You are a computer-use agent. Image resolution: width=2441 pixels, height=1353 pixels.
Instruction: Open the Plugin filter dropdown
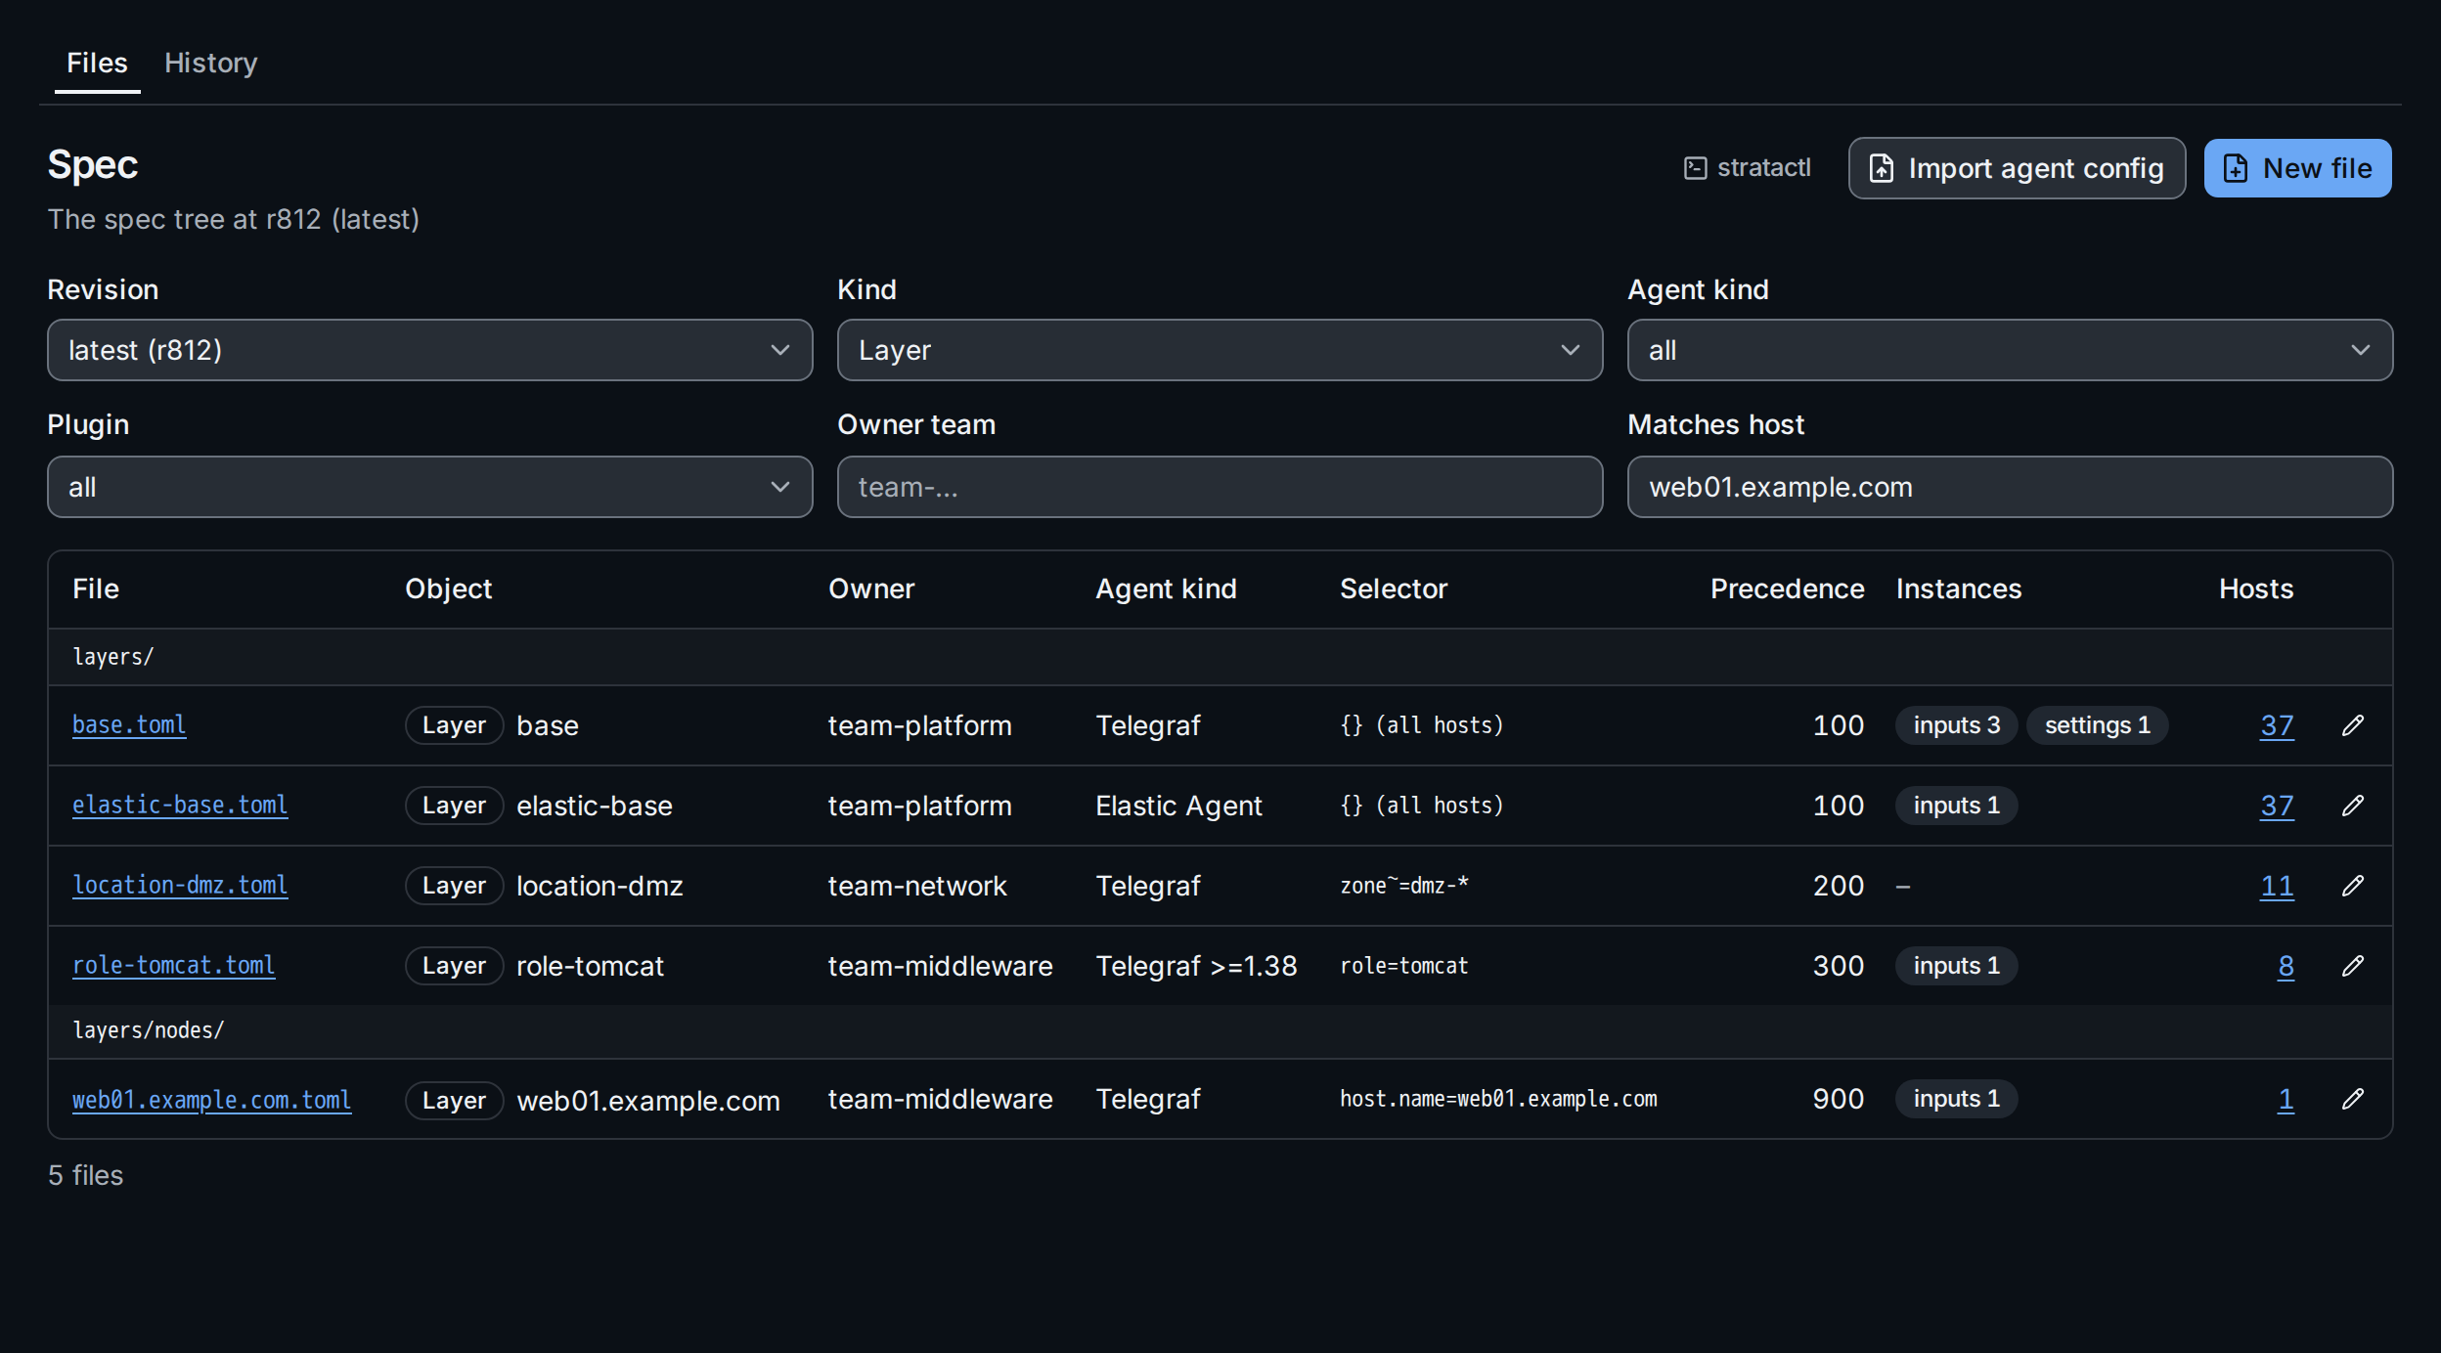point(430,487)
